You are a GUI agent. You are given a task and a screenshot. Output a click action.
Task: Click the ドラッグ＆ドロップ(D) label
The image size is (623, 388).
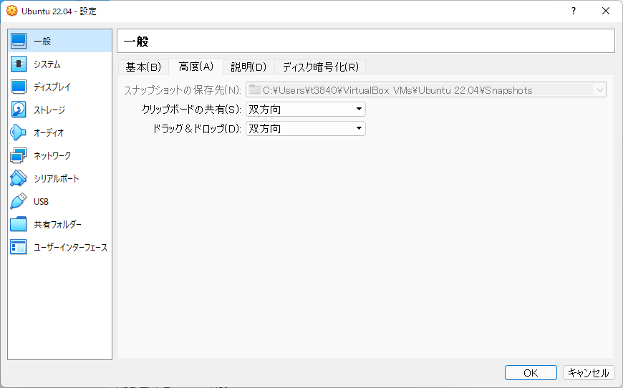pyautogui.click(x=197, y=129)
